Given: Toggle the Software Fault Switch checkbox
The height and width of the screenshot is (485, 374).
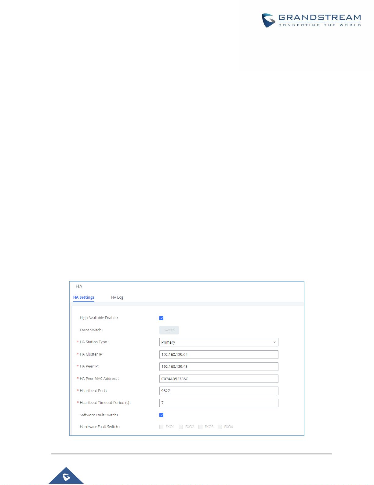Looking at the screenshot, I should click(162, 415).
